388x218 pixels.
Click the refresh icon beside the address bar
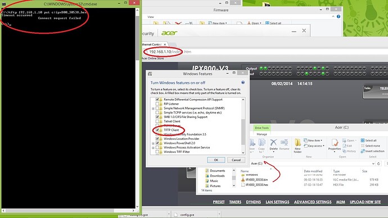(378, 163)
